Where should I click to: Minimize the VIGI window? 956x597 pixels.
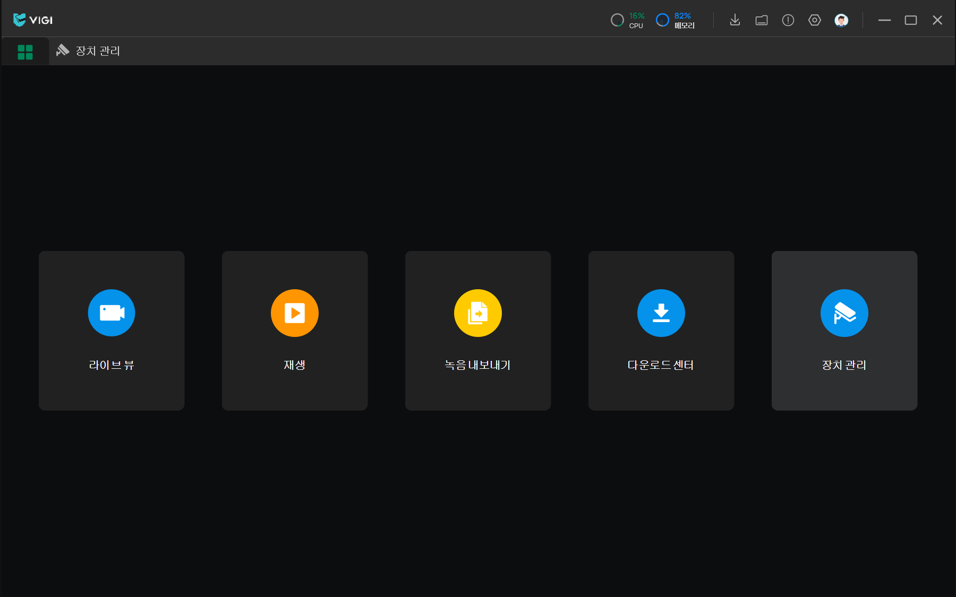(884, 20)
